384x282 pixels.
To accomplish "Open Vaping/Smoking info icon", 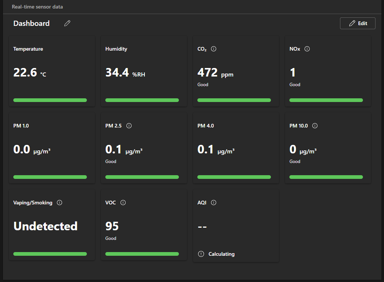I will [x=60, y=203].
